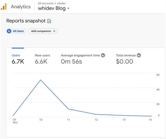Image resolution: width=166 pixels, height=139 pixels.
Task: Click the Google Analytics logo icon
Action: (4, 7)
